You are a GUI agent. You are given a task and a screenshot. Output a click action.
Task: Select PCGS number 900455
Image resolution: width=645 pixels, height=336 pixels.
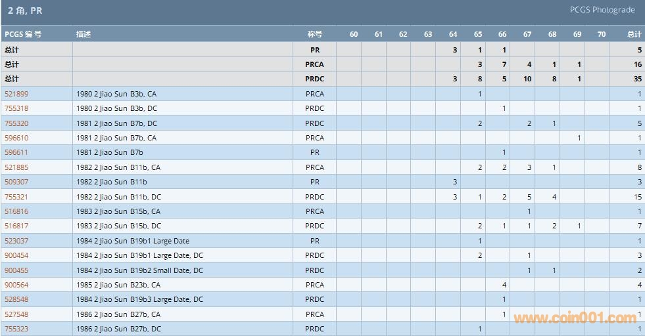pos(16,270)
